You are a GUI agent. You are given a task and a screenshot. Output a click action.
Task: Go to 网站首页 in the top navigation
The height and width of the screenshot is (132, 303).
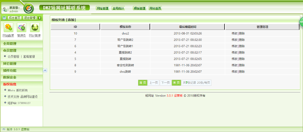pos(155,8)
